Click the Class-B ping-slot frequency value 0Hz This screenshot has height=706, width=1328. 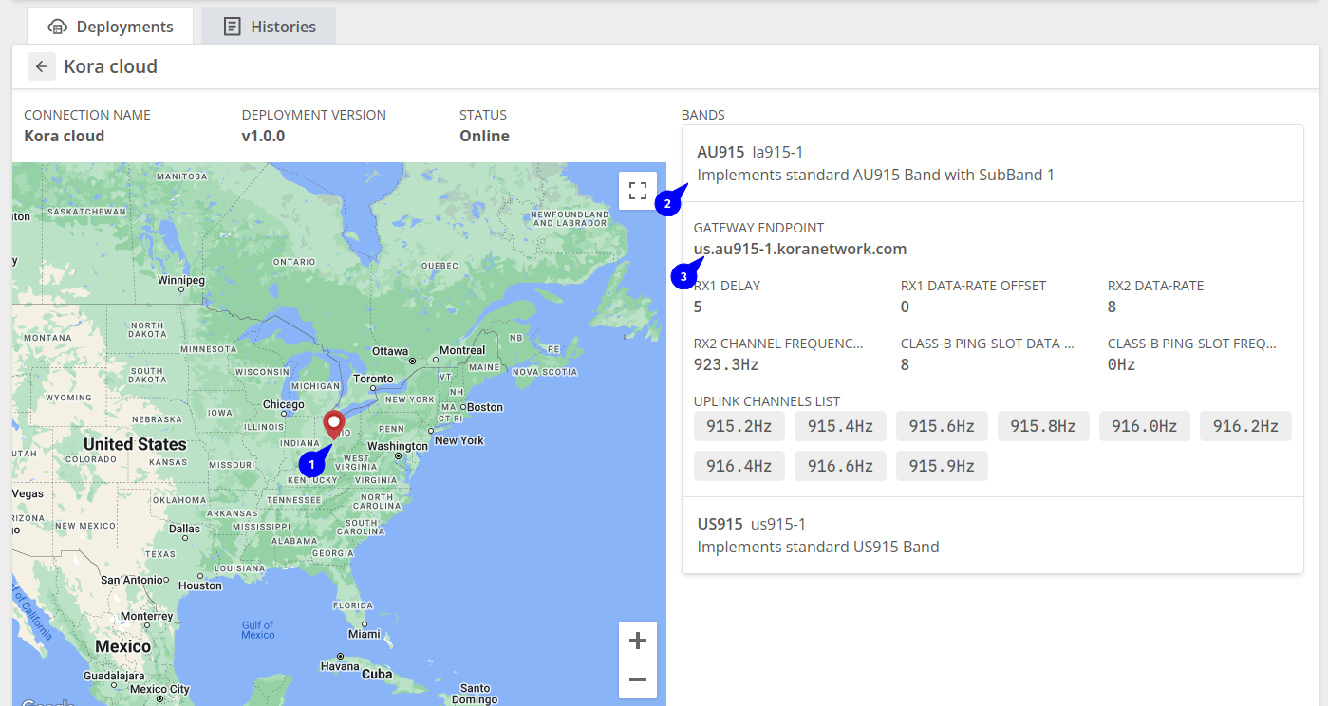click(1122, 364)
